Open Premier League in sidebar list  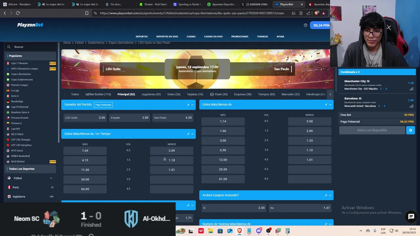pyautogui.click(x=19, y=85)
